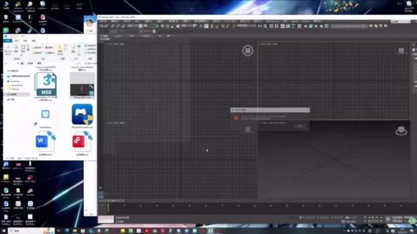
Task: Click the Windows Start button
Action: [x=4, y=231]
